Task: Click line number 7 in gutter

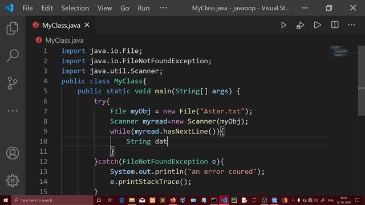Action: (45, 112)
